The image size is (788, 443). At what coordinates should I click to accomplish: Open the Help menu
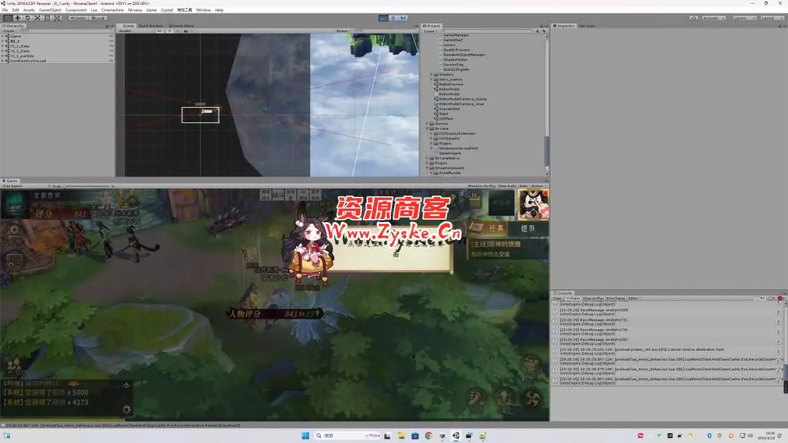click(219, 10)
